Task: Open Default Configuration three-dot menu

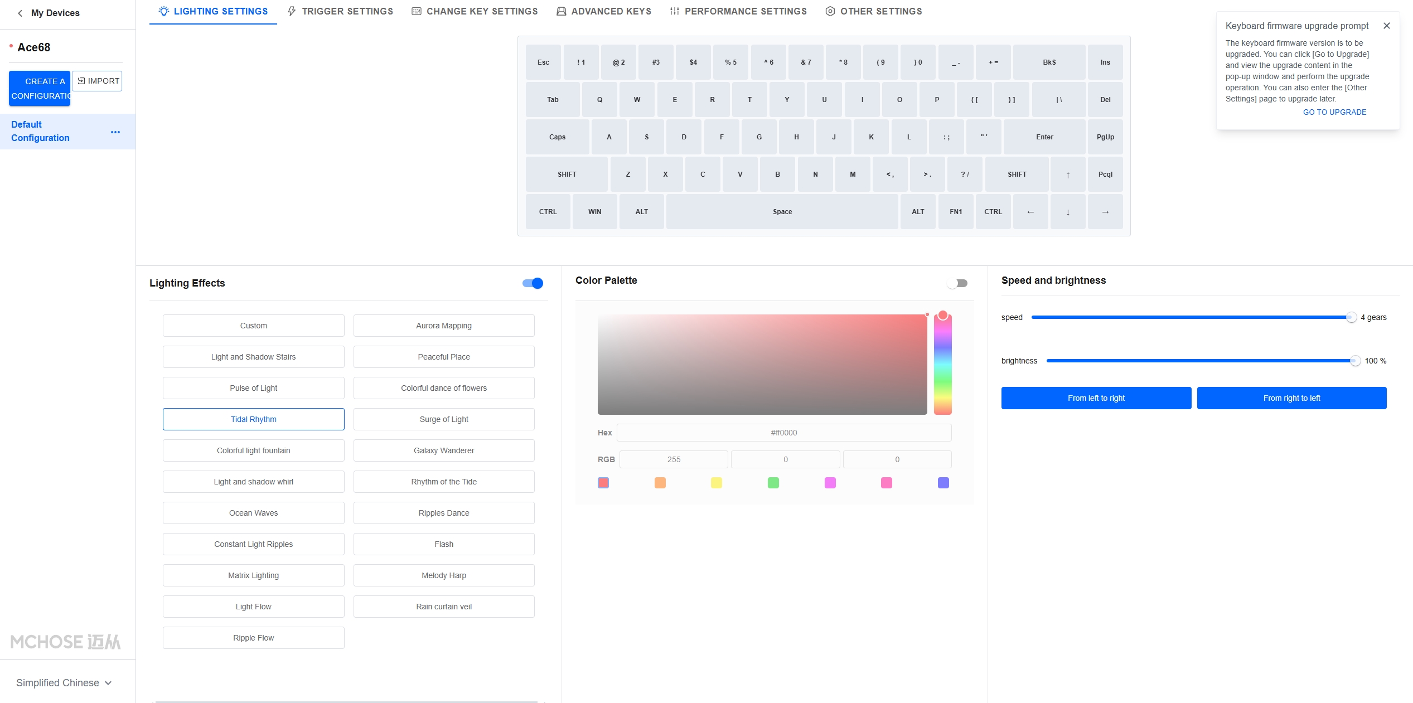Action: (x=115, y=132)
